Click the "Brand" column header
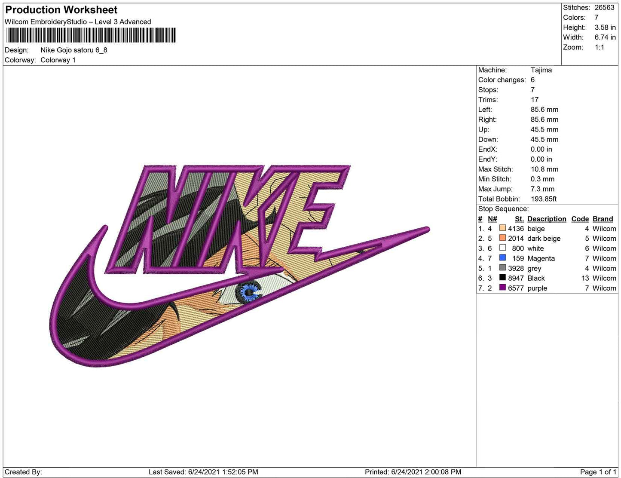 point(603,219)
